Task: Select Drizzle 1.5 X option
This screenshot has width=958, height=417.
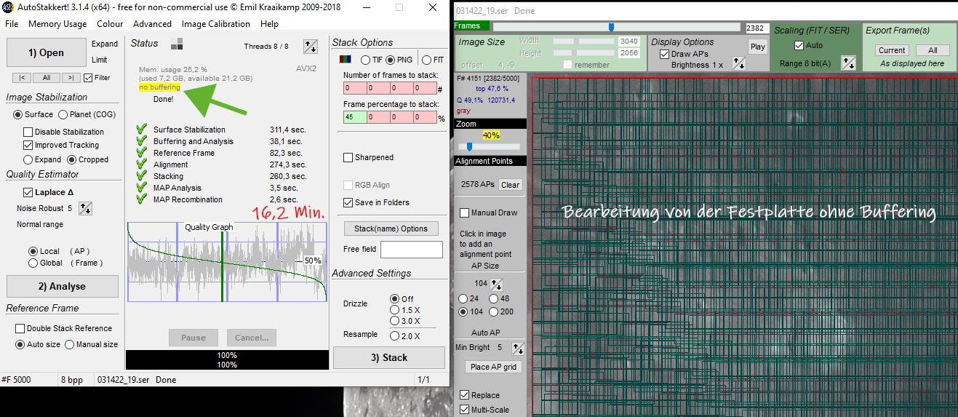Action: 395,310
